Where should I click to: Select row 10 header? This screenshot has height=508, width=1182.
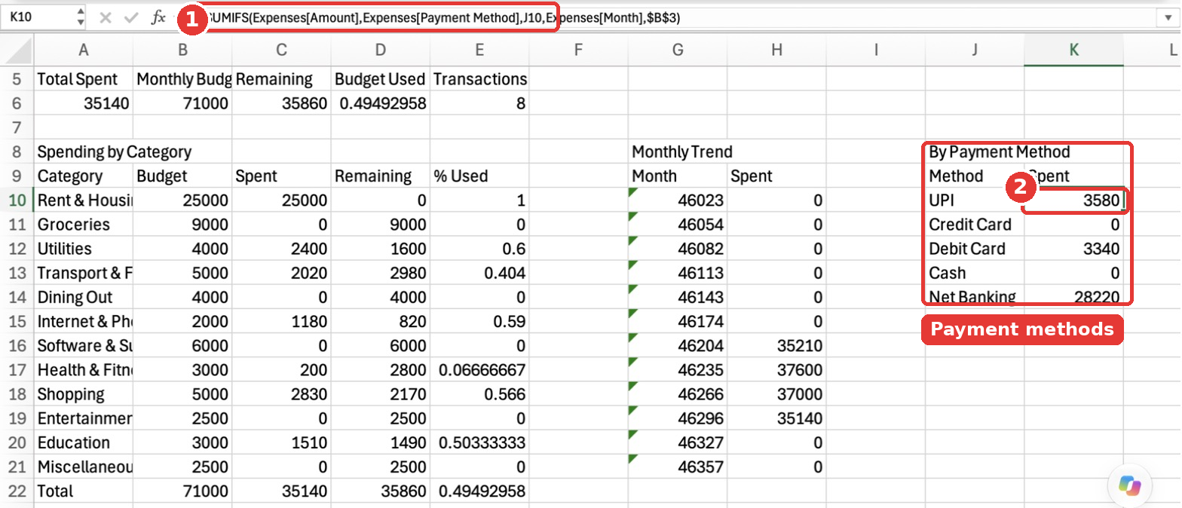(17, 200)
